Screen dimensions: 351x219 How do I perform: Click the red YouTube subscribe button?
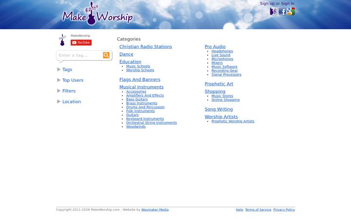pos(81,42)
